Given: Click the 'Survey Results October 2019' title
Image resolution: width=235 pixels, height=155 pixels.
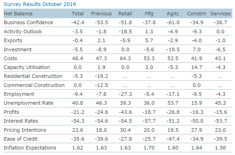Looking at the screenshot, I should pyautogui.click(x=40, y=4).
